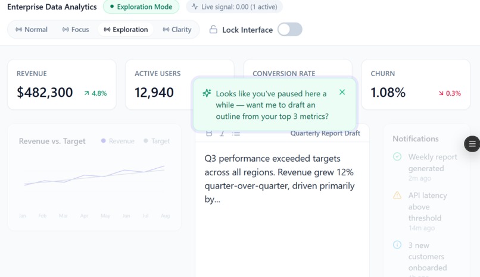Toggle the Revenue series legend dot
The width and height of the screenshot is (480, 277).
104,141
